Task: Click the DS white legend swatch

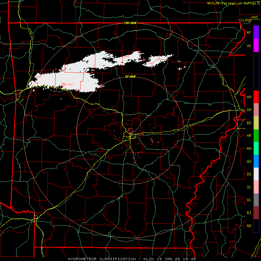Action: (256, 174)
